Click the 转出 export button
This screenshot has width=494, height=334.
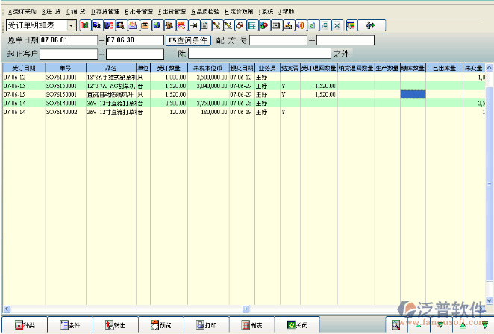coord(114,325)
